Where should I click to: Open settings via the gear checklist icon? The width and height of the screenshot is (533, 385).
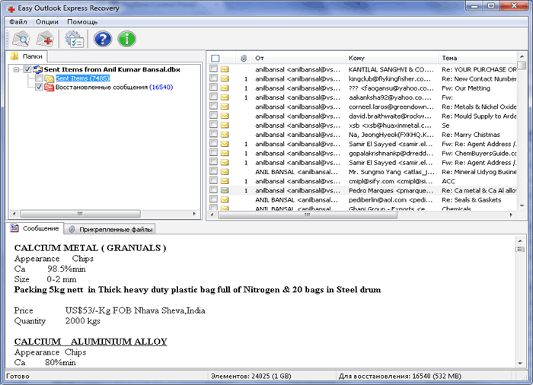point(74,39)
